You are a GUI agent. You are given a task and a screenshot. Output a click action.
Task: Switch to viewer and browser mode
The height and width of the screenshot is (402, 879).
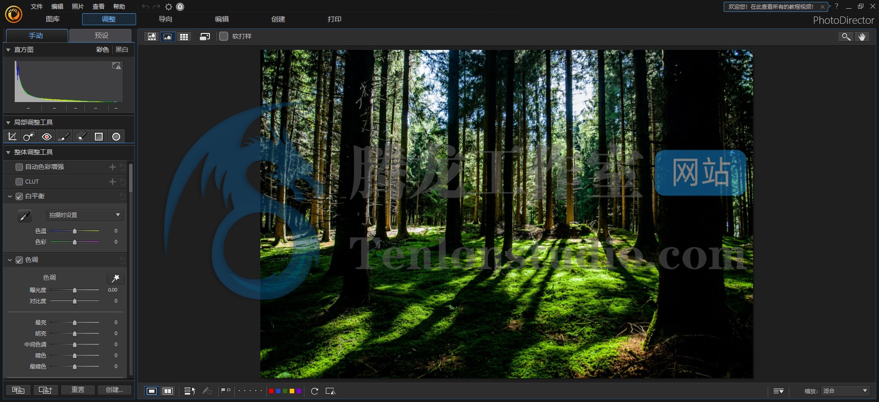point(152,37)
